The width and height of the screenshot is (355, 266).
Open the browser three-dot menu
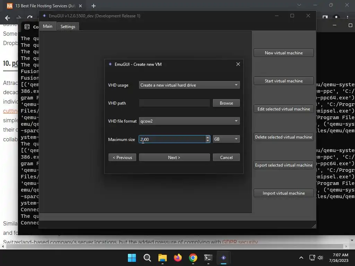347,17
